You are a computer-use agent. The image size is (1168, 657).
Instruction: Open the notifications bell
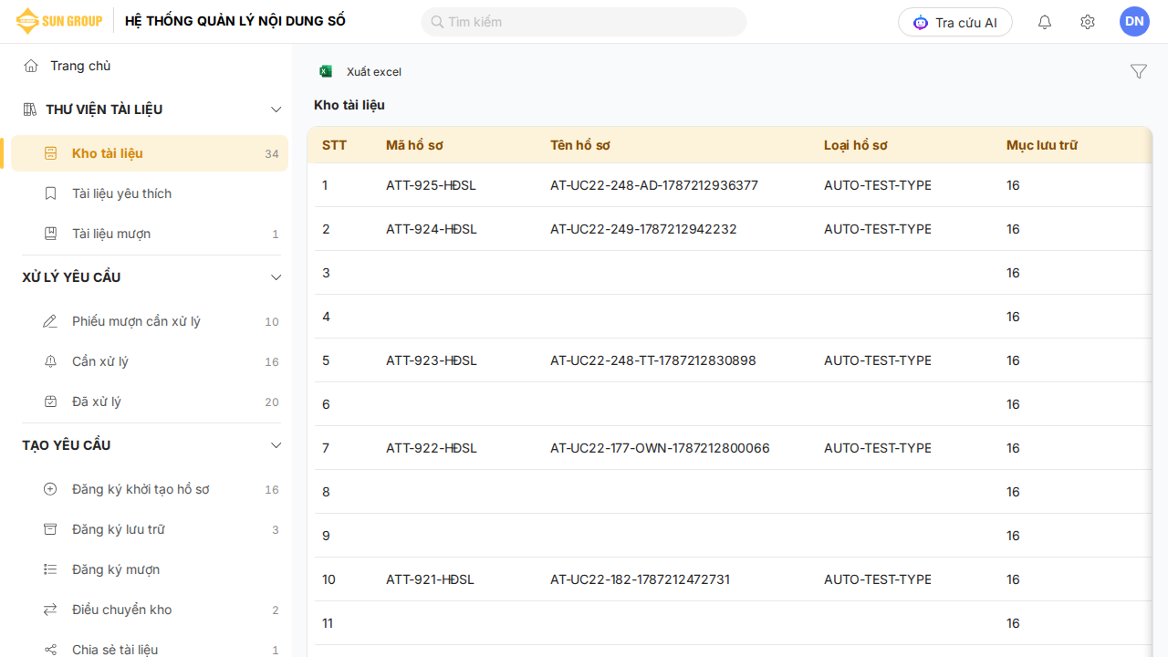[1045, 22]
